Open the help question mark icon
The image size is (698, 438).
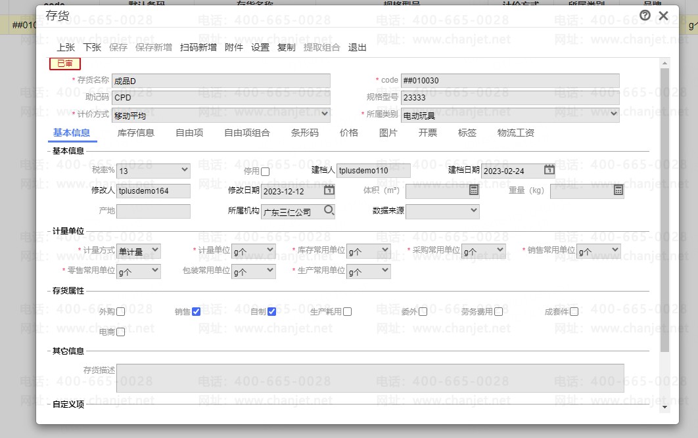click(645, 16)
